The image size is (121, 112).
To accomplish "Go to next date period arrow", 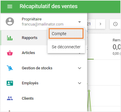I will (100, 24).
